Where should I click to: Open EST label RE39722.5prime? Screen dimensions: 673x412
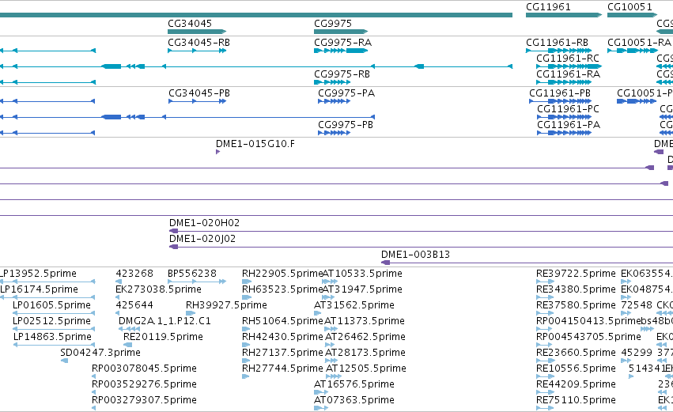click(576, 274)
